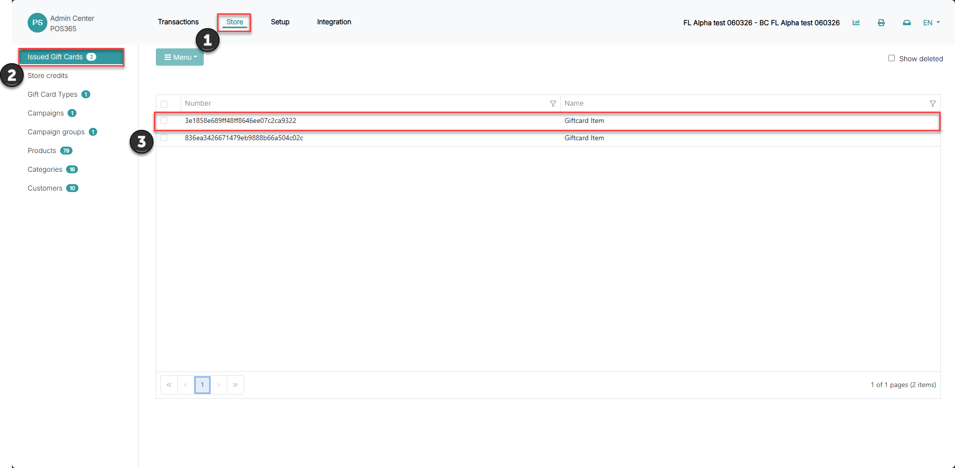Click the FL Alpha test 060326 store name

point(761,23)
